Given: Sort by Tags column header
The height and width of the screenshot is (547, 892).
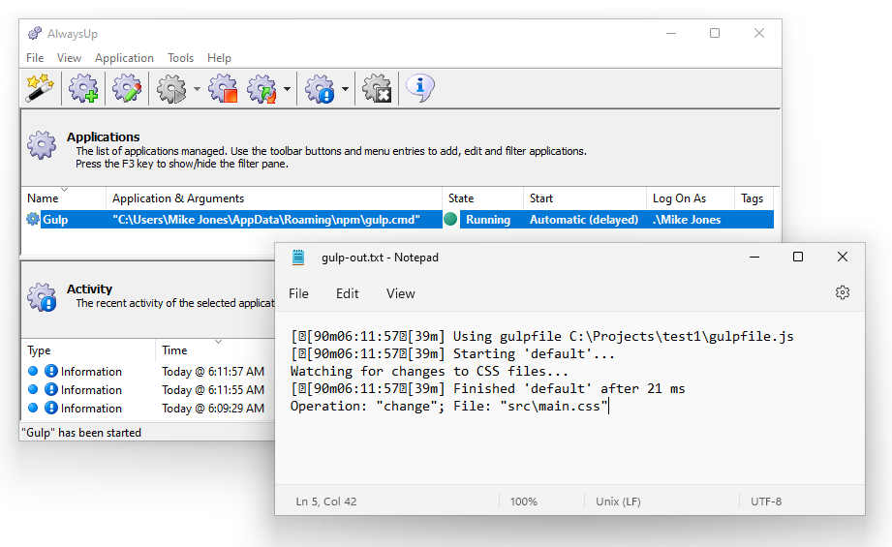Looking at the screenshot, I should click(754, 198).
